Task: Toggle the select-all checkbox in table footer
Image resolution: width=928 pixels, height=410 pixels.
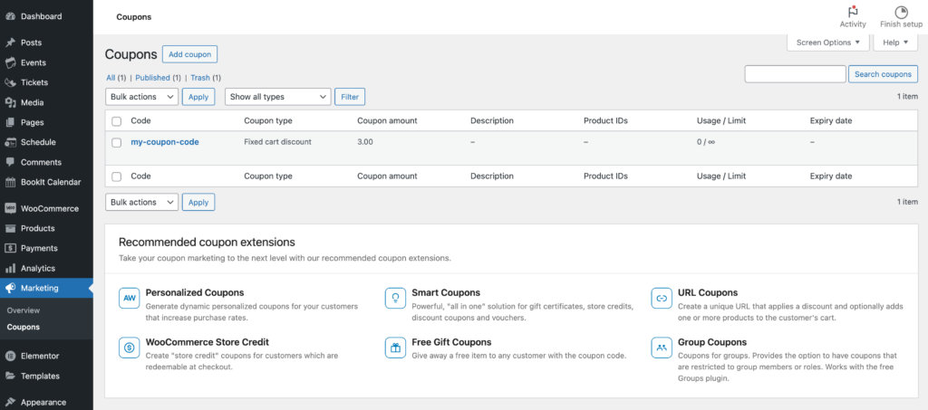Action: (117, 176)
